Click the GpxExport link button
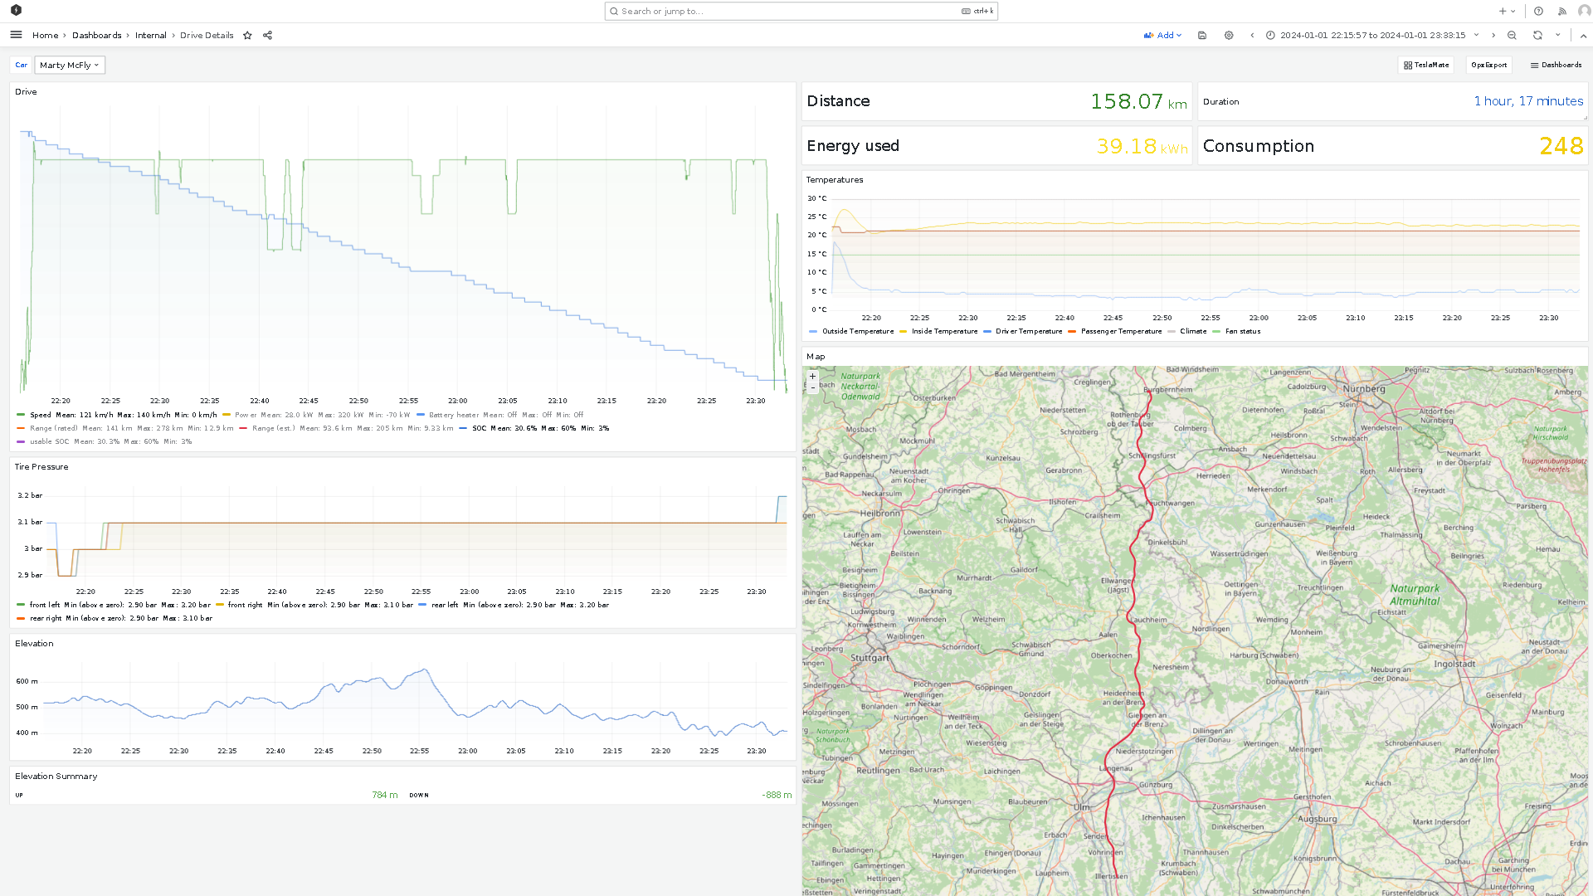This screenshot has width=1593, height=896. pyautogui.click(x=1488, y=65)
